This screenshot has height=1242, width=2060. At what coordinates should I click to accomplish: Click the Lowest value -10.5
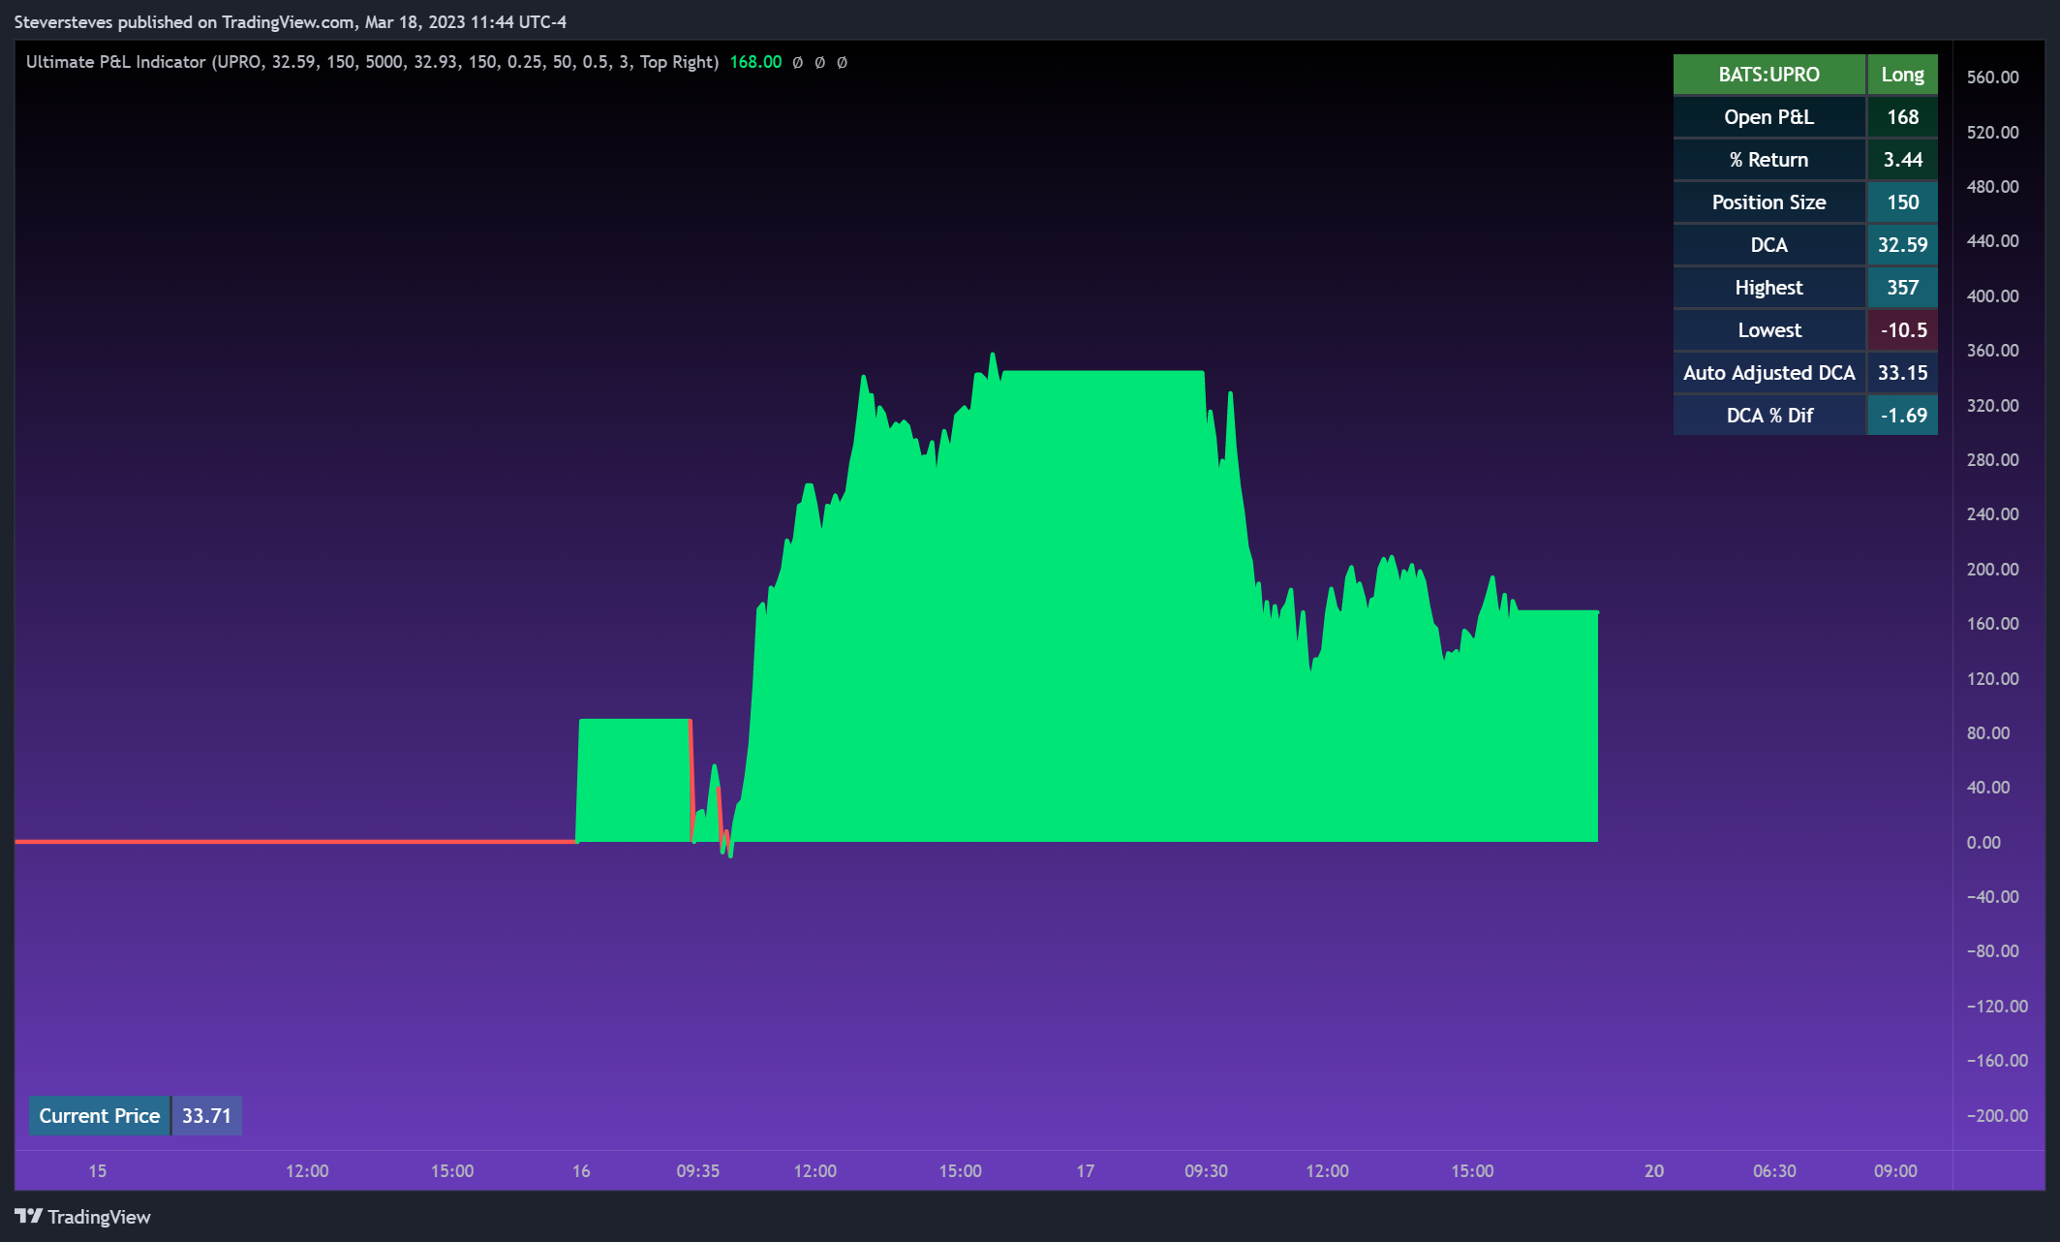pyautogui.click(x=1902, y=330)
